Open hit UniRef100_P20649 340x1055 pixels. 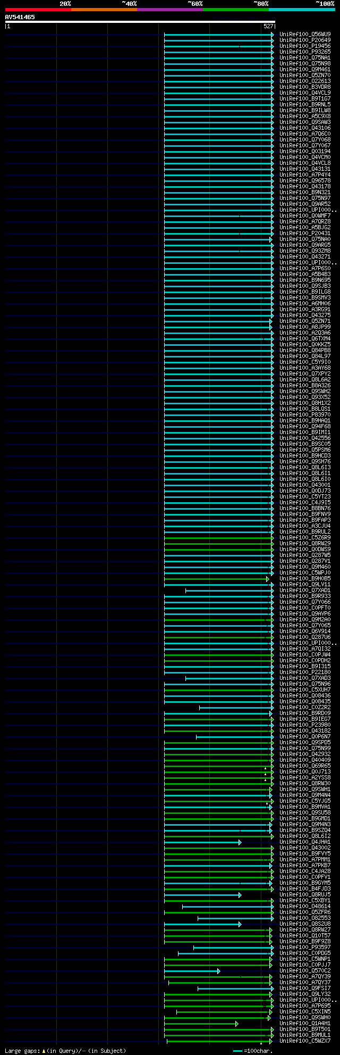pyautogui.click(x=305, y=40)
